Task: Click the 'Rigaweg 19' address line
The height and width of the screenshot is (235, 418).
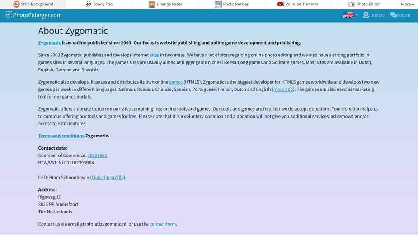Action: point(50,197)
